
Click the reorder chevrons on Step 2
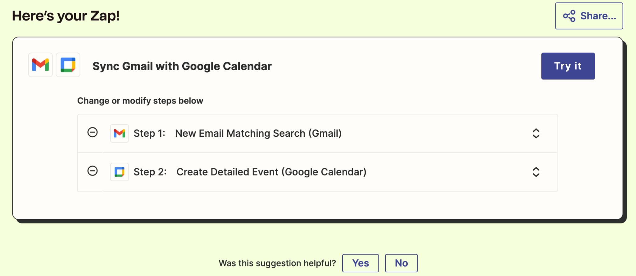click(536, 172)
